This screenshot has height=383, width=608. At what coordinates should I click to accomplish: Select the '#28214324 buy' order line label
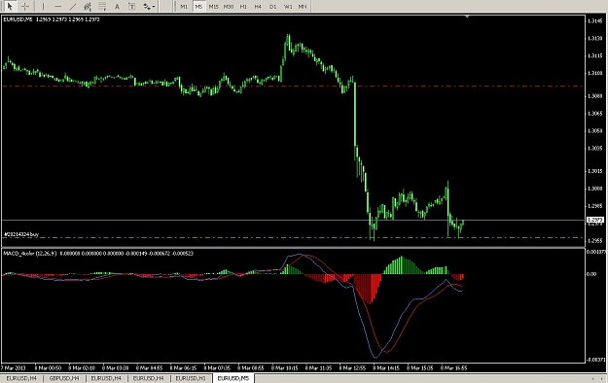[21, 234]
